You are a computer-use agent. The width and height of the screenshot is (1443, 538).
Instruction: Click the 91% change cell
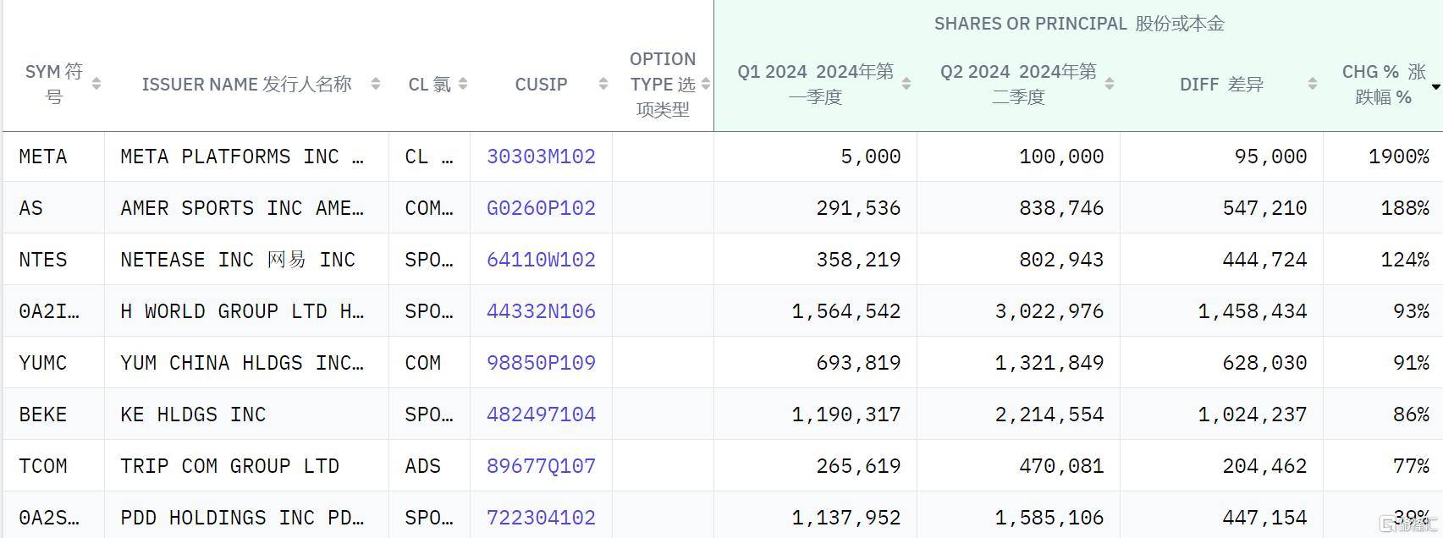pyautogui.click(x=1411, y=363)
